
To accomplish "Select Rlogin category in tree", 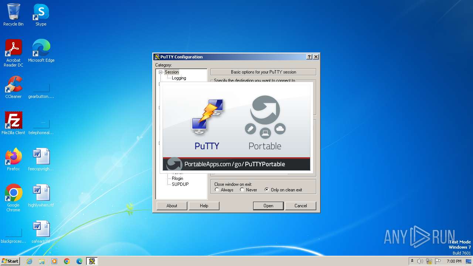I will tap(177, 178).
